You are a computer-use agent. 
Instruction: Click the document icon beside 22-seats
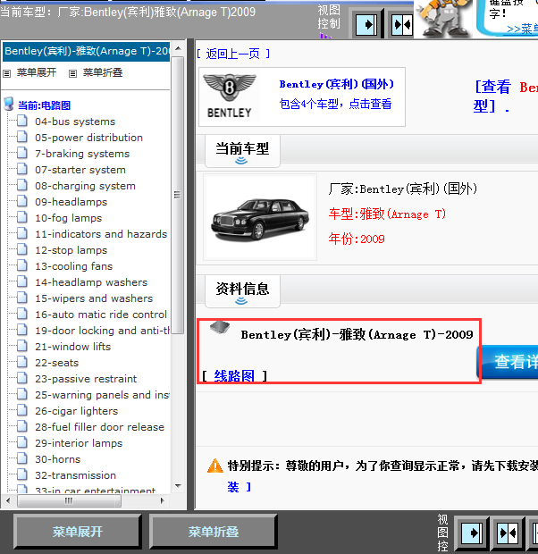(x=22, y=362)
